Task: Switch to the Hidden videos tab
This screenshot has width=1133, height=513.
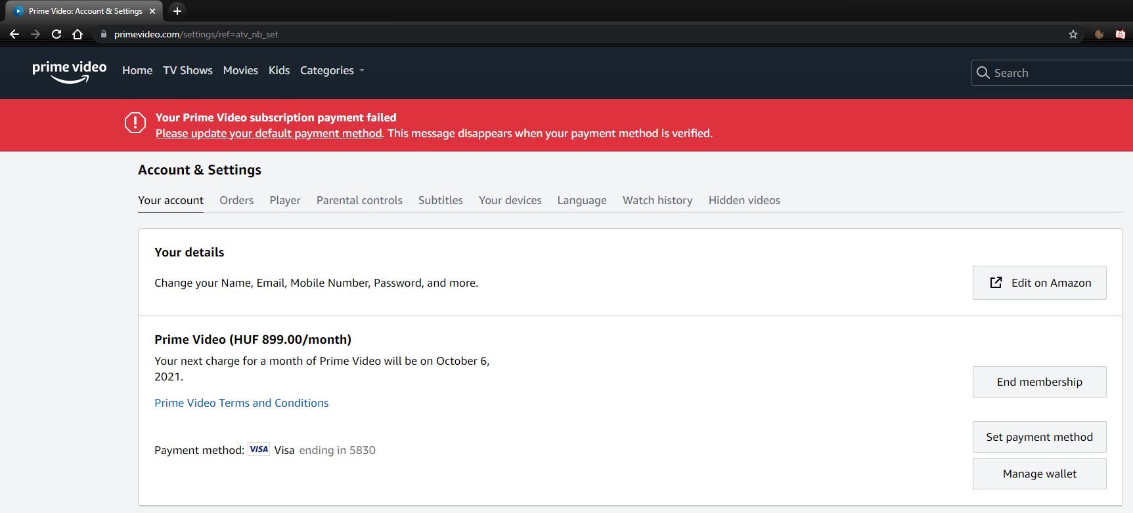Action: click(x=744, y=200)
